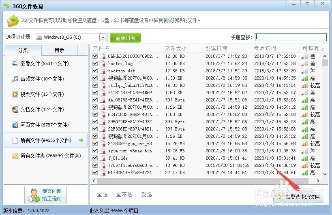This screenshot has width=332, height=215.
Task: Click the web page files browser icon
Action: click(x=15, y=125)
